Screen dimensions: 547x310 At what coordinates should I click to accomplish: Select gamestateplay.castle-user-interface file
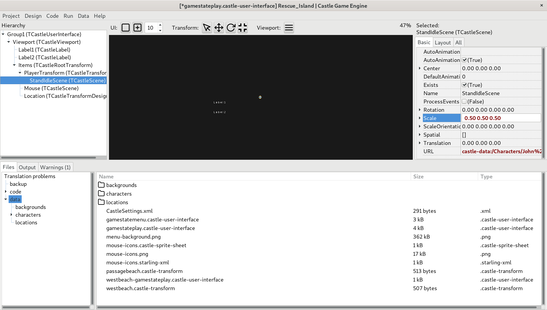click(151, 228)
